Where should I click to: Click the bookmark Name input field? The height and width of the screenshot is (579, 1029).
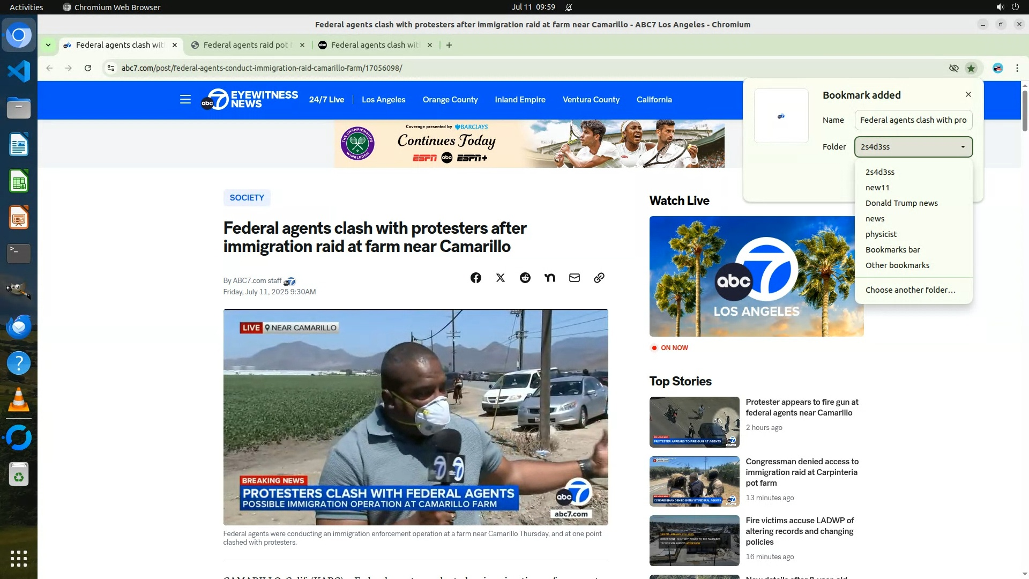click(x=913, y=120)
